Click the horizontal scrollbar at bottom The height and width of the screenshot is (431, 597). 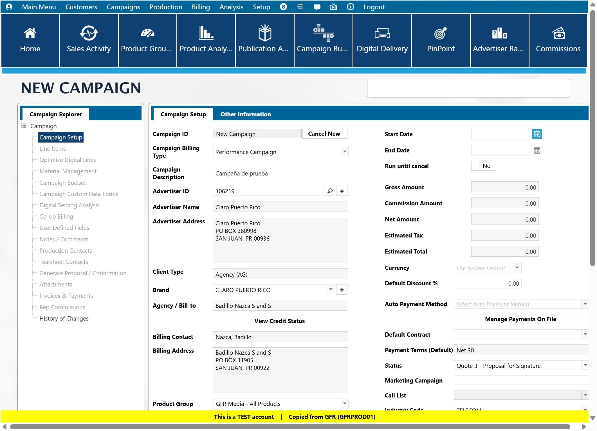click(x=290, y=426)
